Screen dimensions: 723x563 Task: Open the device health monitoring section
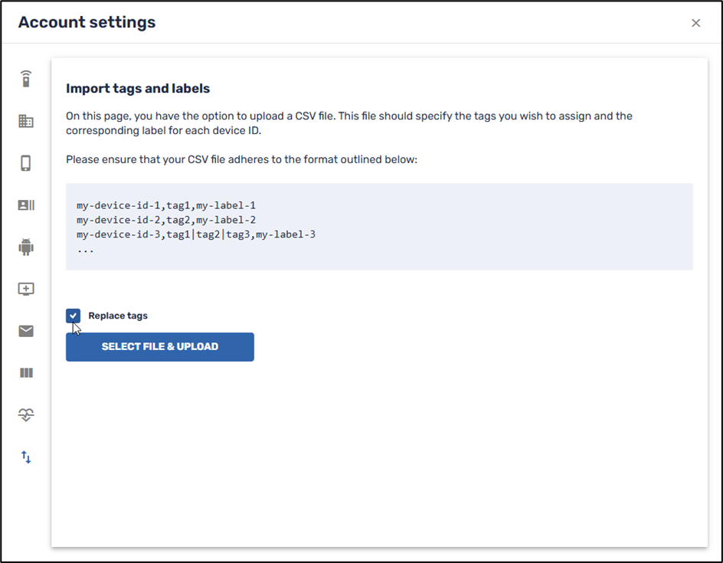[25, 414]
